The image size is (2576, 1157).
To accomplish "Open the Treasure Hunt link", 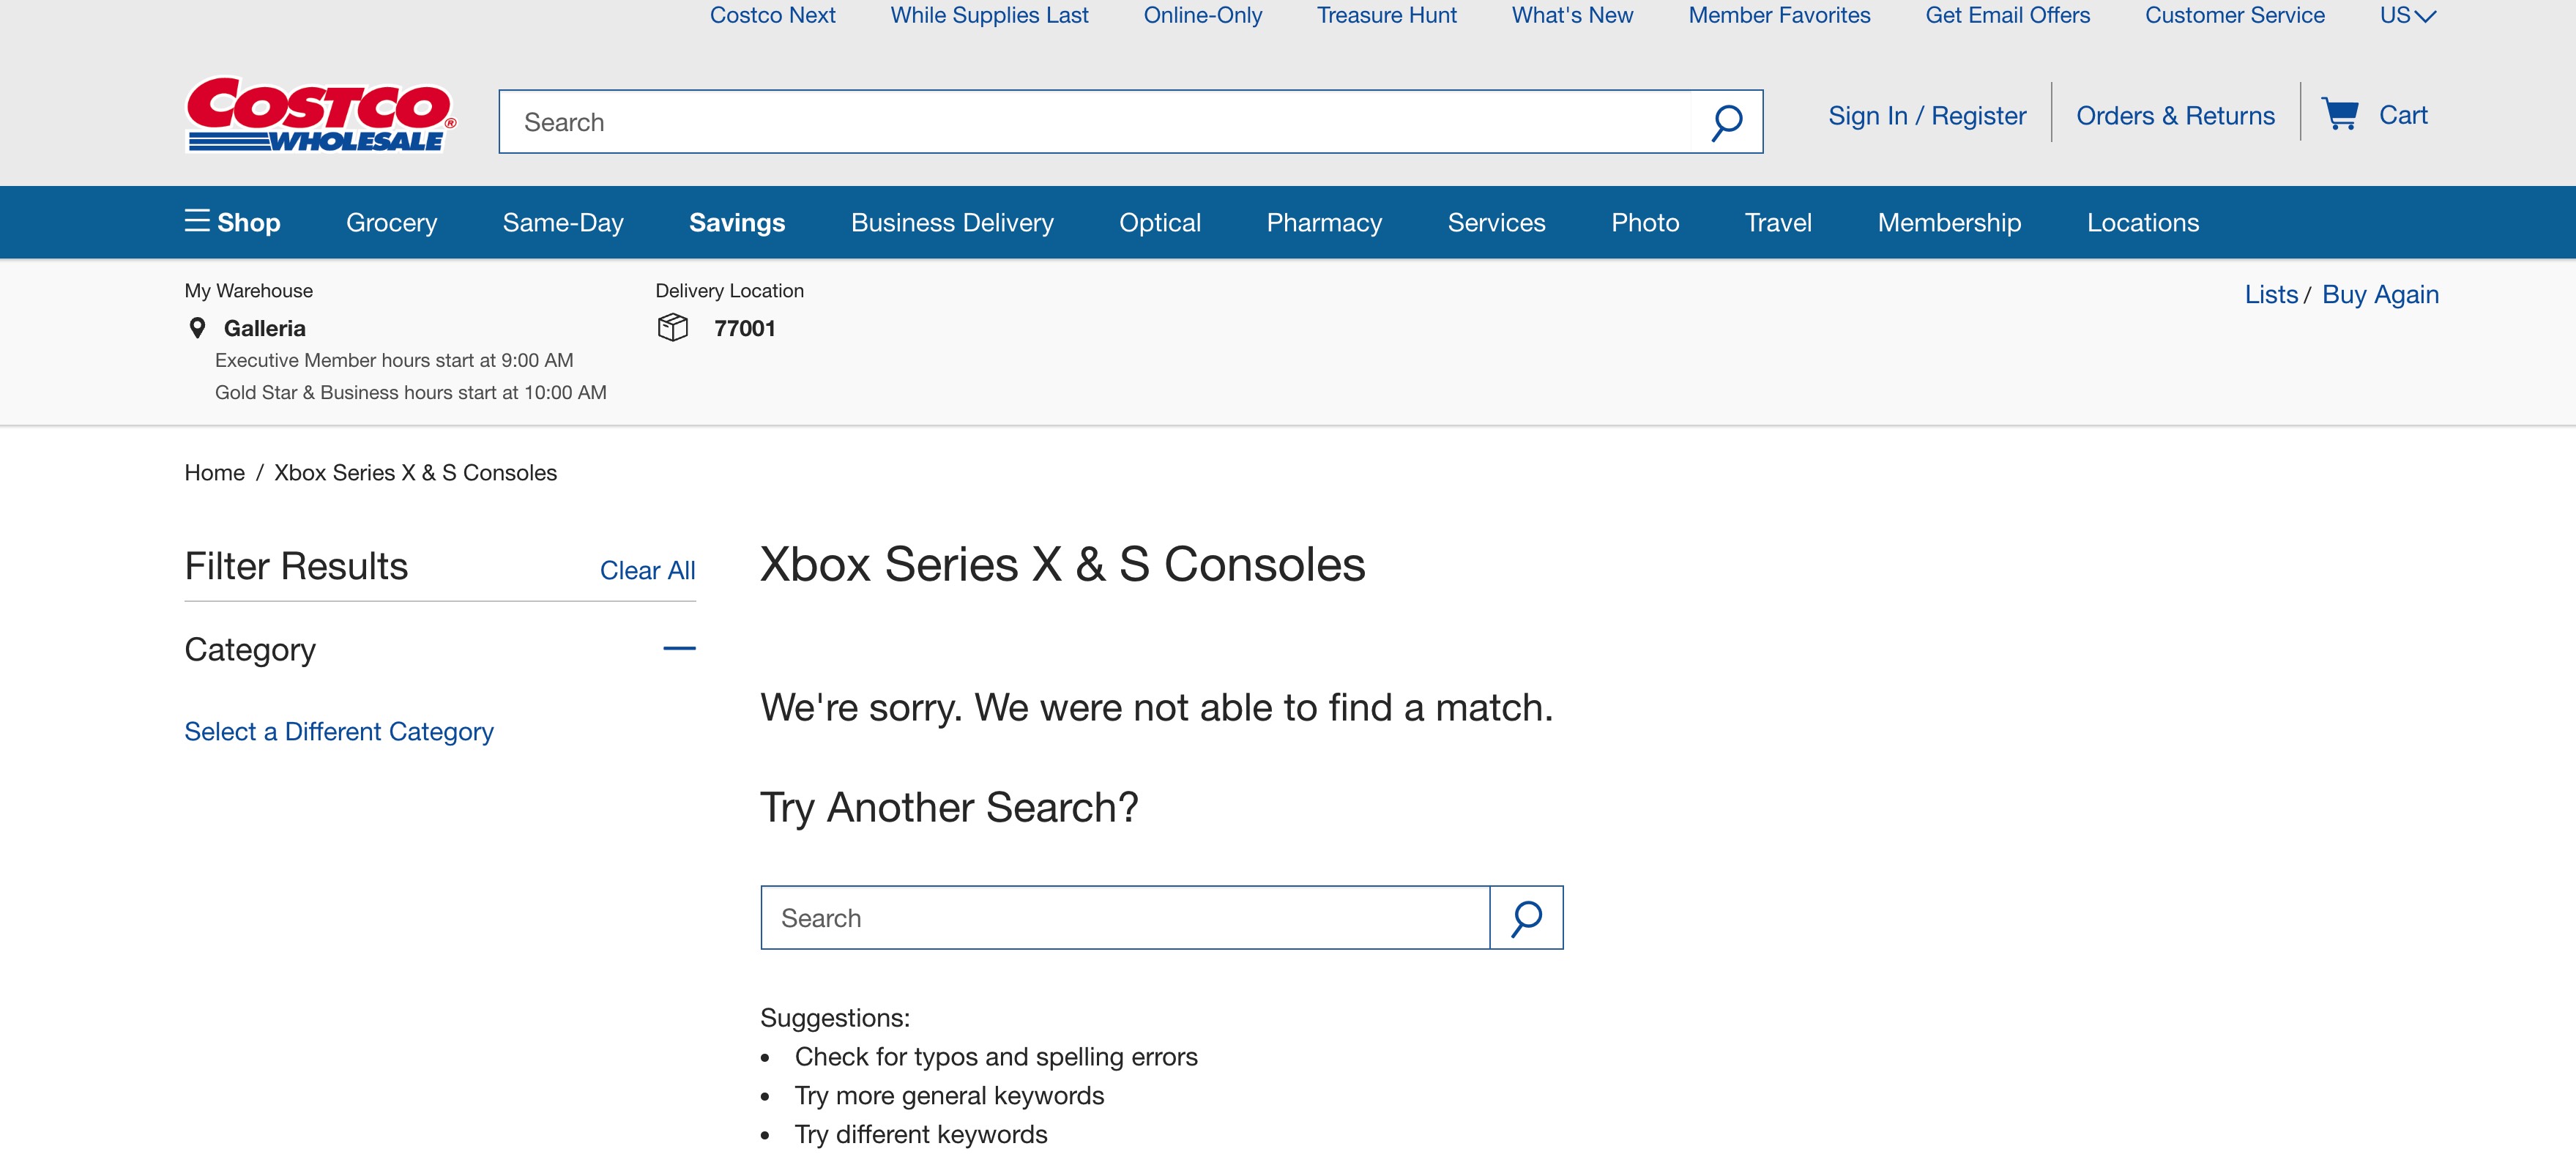I will coord(1386,15).
